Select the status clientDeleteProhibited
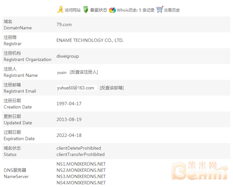 [78, 148]
